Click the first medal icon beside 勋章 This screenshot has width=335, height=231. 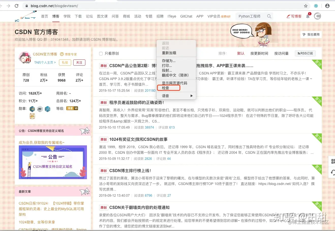[32, 109]
